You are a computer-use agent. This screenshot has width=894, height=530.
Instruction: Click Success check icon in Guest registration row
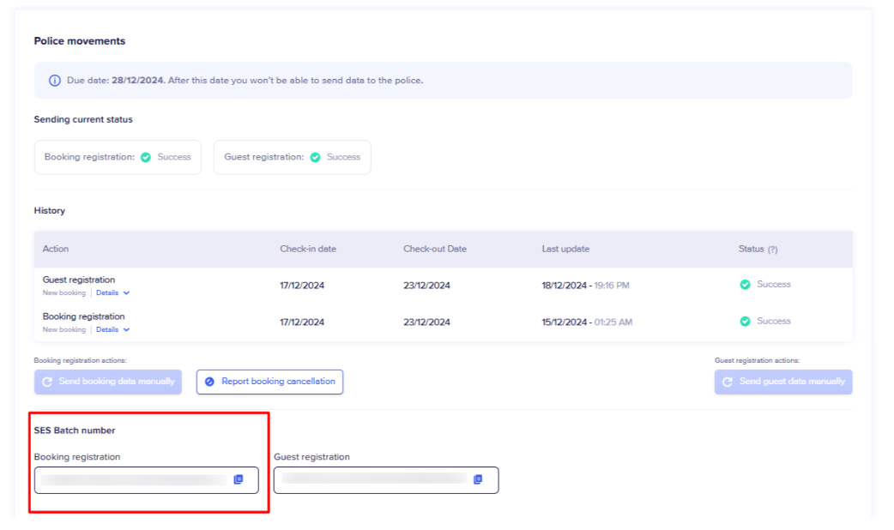[745, 285]
